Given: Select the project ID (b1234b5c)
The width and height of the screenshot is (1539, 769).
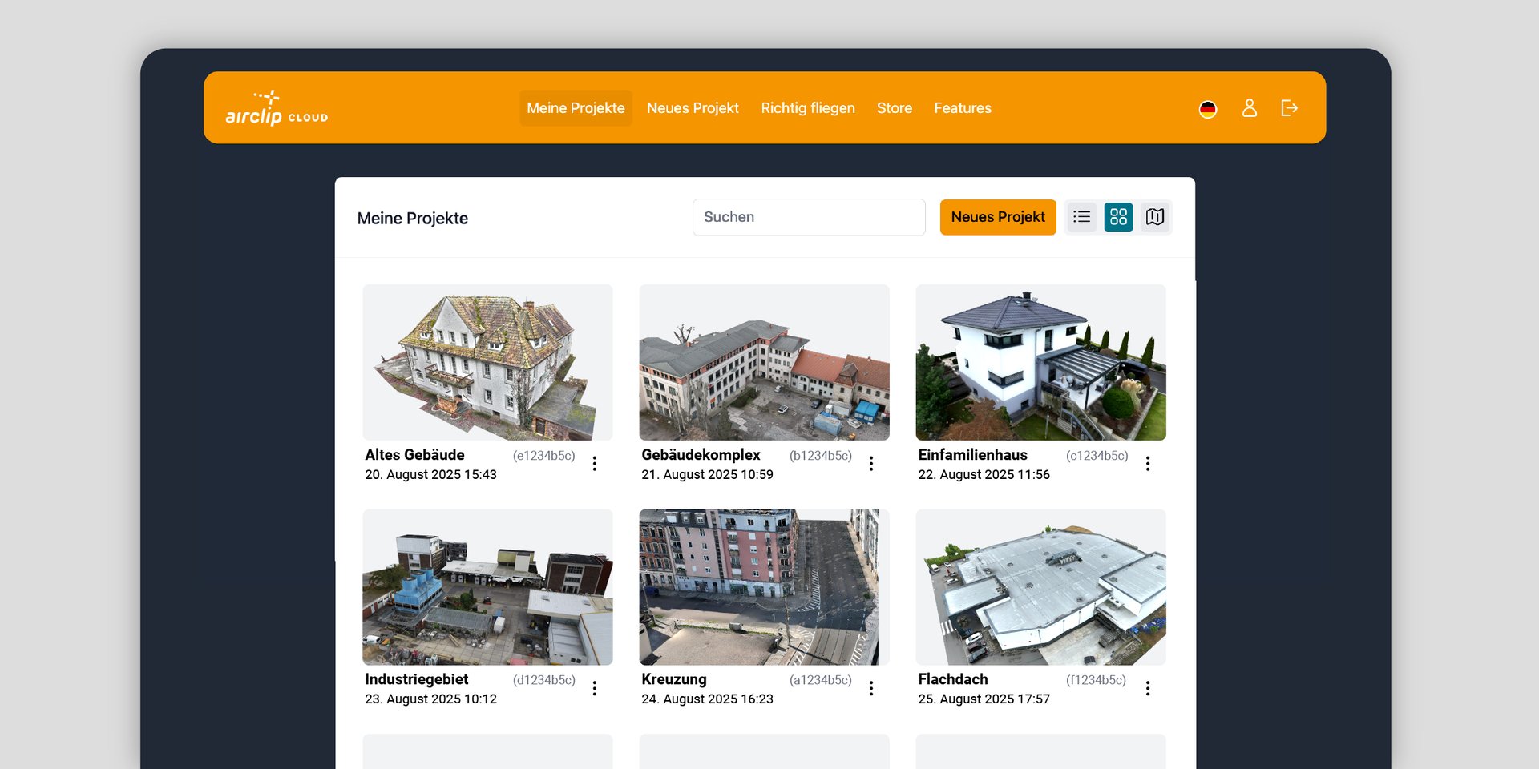Looking at the screenshot, I should pos(821,456).
